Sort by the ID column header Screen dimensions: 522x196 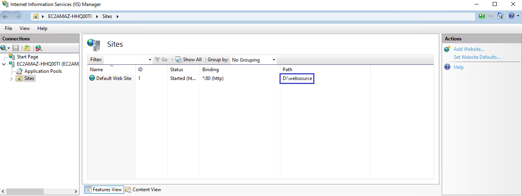click(x=151, y=70)
